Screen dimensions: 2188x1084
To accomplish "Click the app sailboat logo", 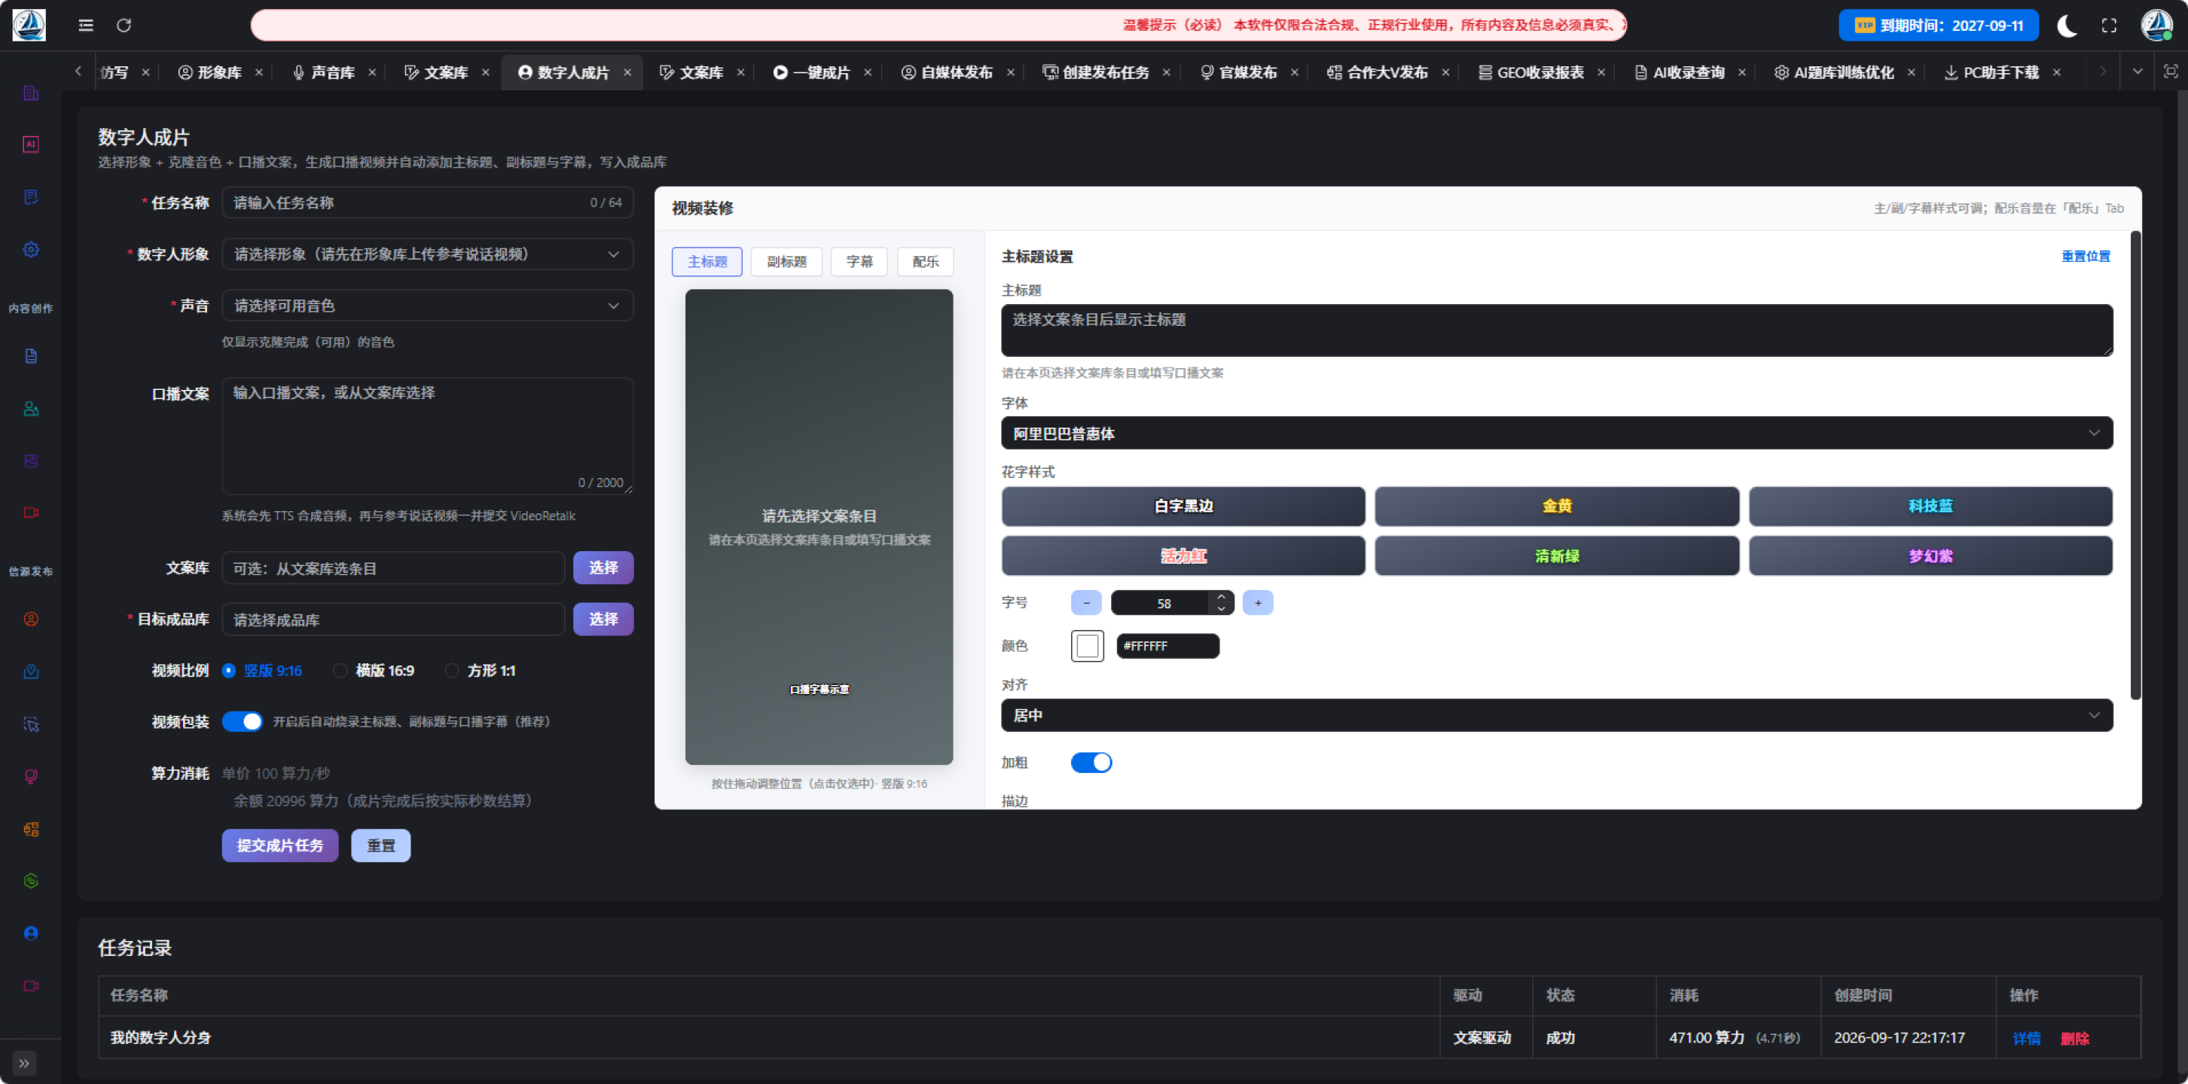I will click(x=29, y=25).
